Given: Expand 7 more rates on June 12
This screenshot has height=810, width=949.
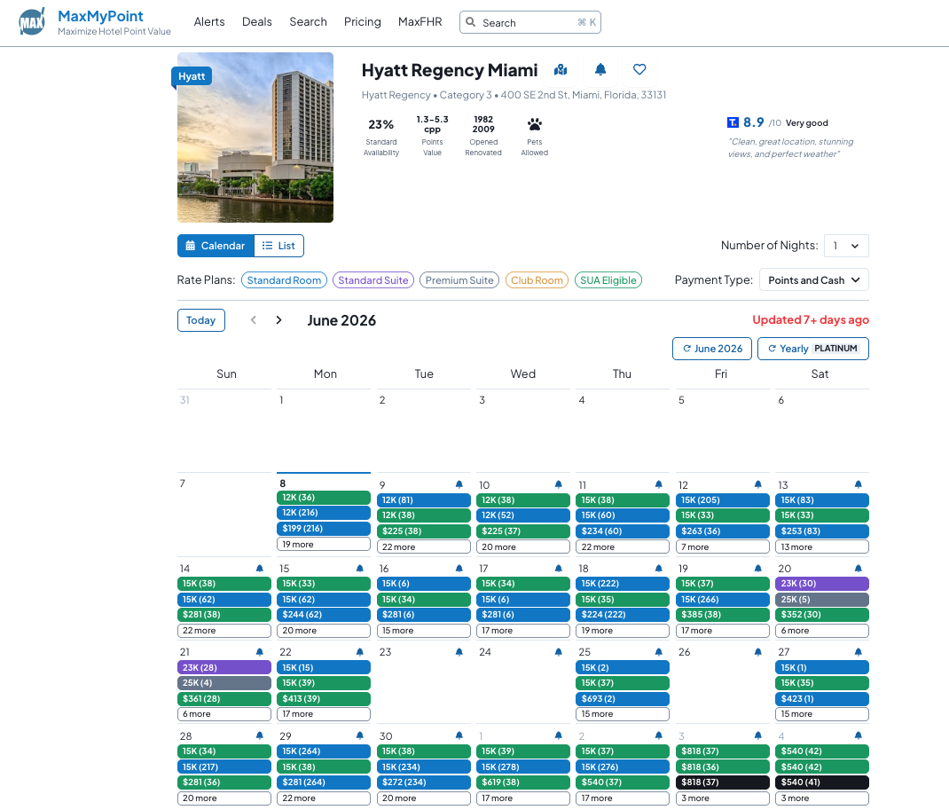Looking at the screenshot, I should point(723,547).
